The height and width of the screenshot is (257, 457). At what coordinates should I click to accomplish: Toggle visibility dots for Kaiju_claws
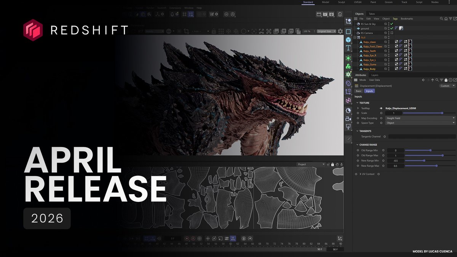[x=389, y=42]
